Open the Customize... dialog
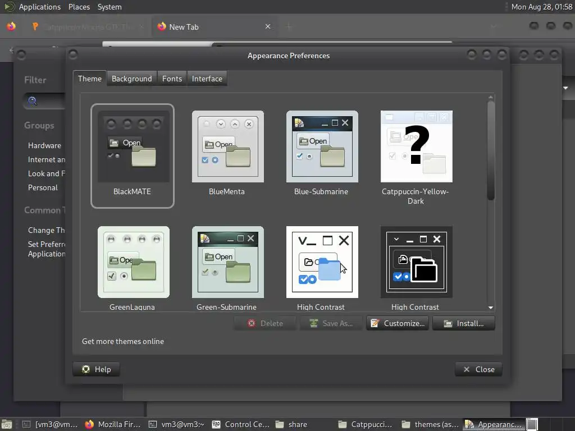This screenshot has width=575, height=431. [398, 323]
